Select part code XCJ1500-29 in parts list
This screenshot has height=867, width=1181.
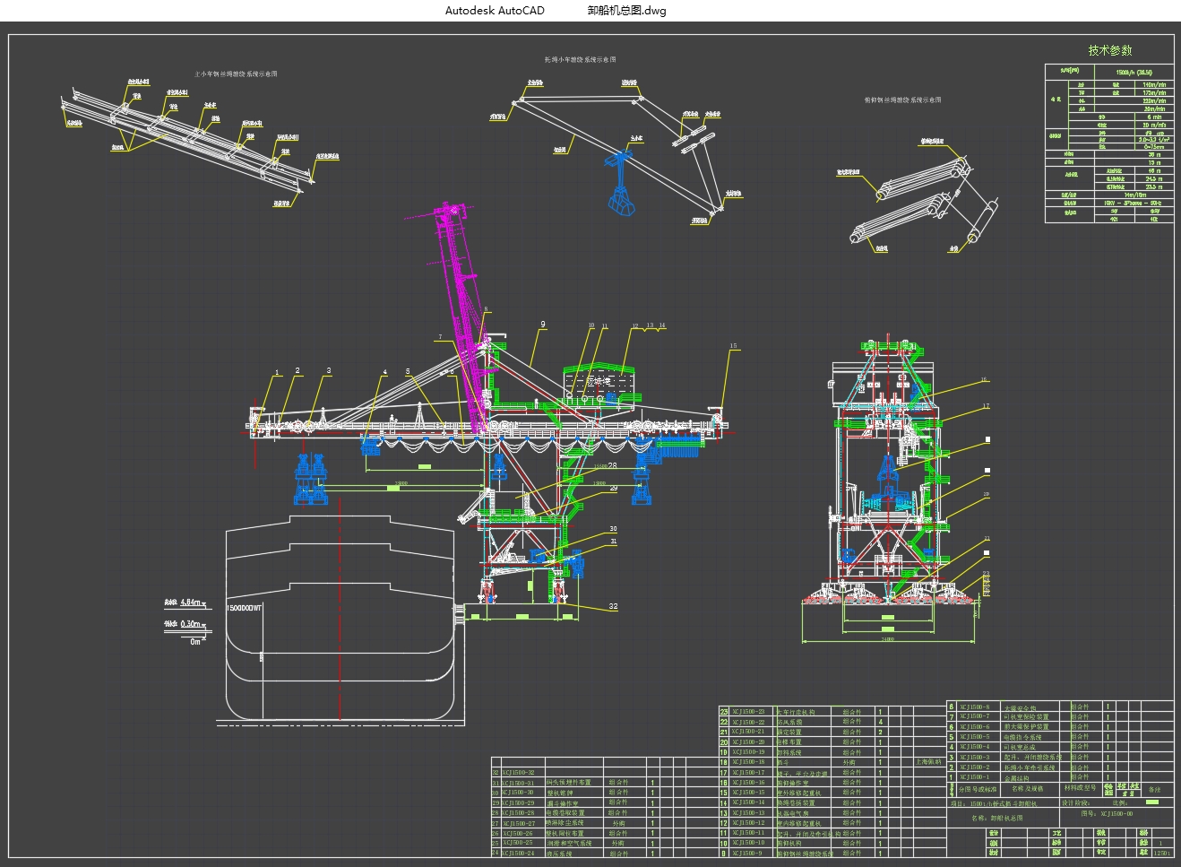tap(518, 803)
